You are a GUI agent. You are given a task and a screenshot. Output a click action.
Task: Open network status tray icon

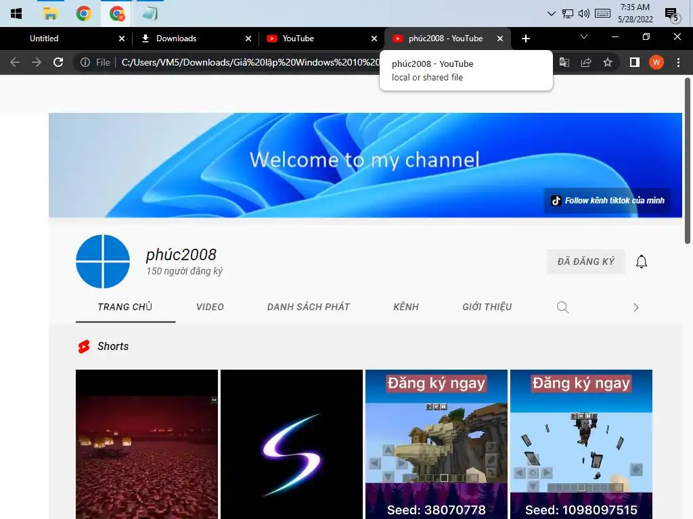pyautogui.click(x=568, y=14)
